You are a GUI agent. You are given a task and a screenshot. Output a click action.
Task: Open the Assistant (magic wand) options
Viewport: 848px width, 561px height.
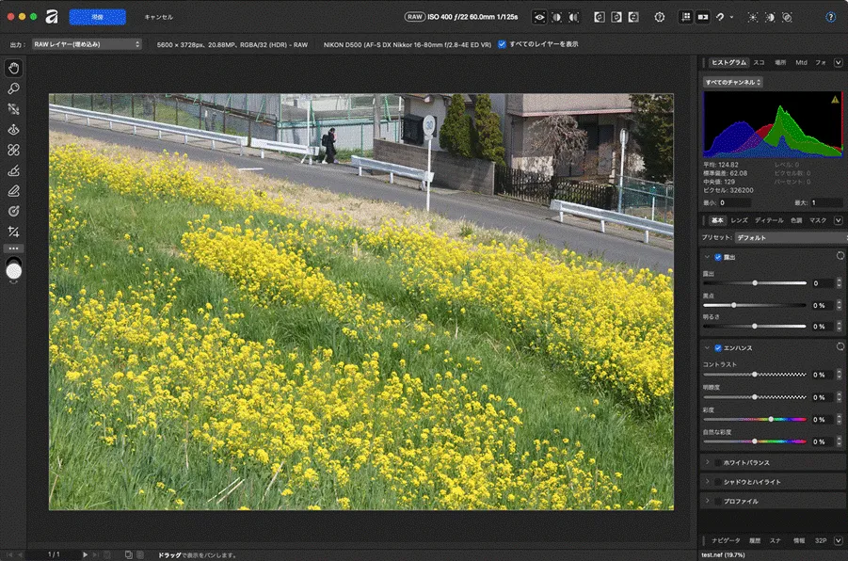tap(719, 15)
